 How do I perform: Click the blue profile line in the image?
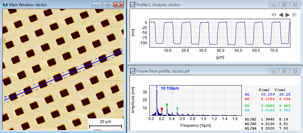(63, 75)
